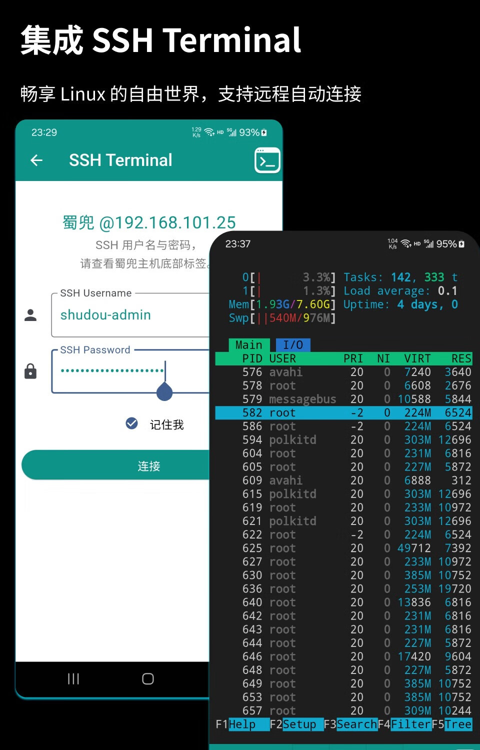Click F4 Filter in htop footer
Screen dimensions: 480x750
click(x=404, y=724)
